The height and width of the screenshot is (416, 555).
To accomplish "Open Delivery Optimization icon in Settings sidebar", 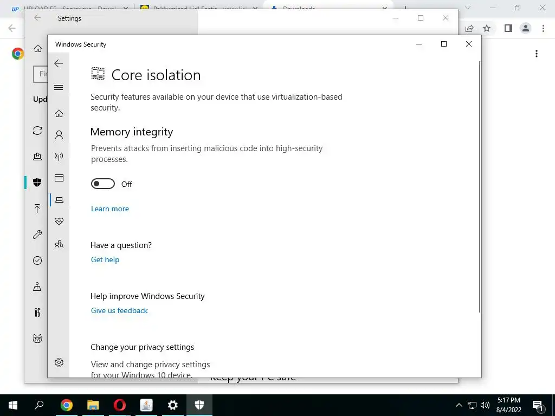I will coord(37,157).
